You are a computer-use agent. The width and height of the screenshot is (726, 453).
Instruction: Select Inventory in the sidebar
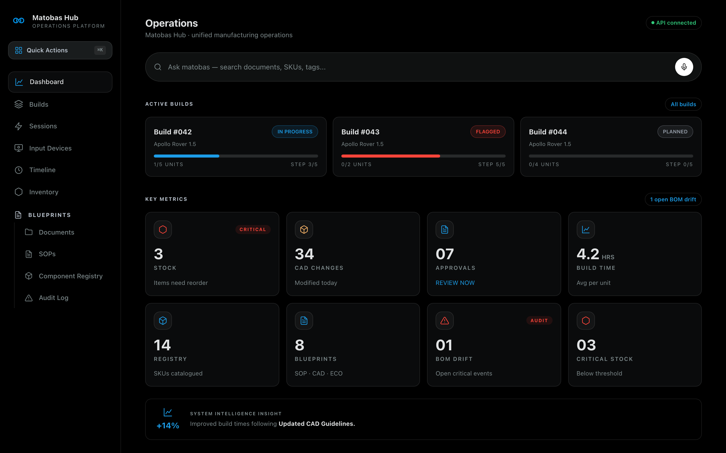click(60, 192)
